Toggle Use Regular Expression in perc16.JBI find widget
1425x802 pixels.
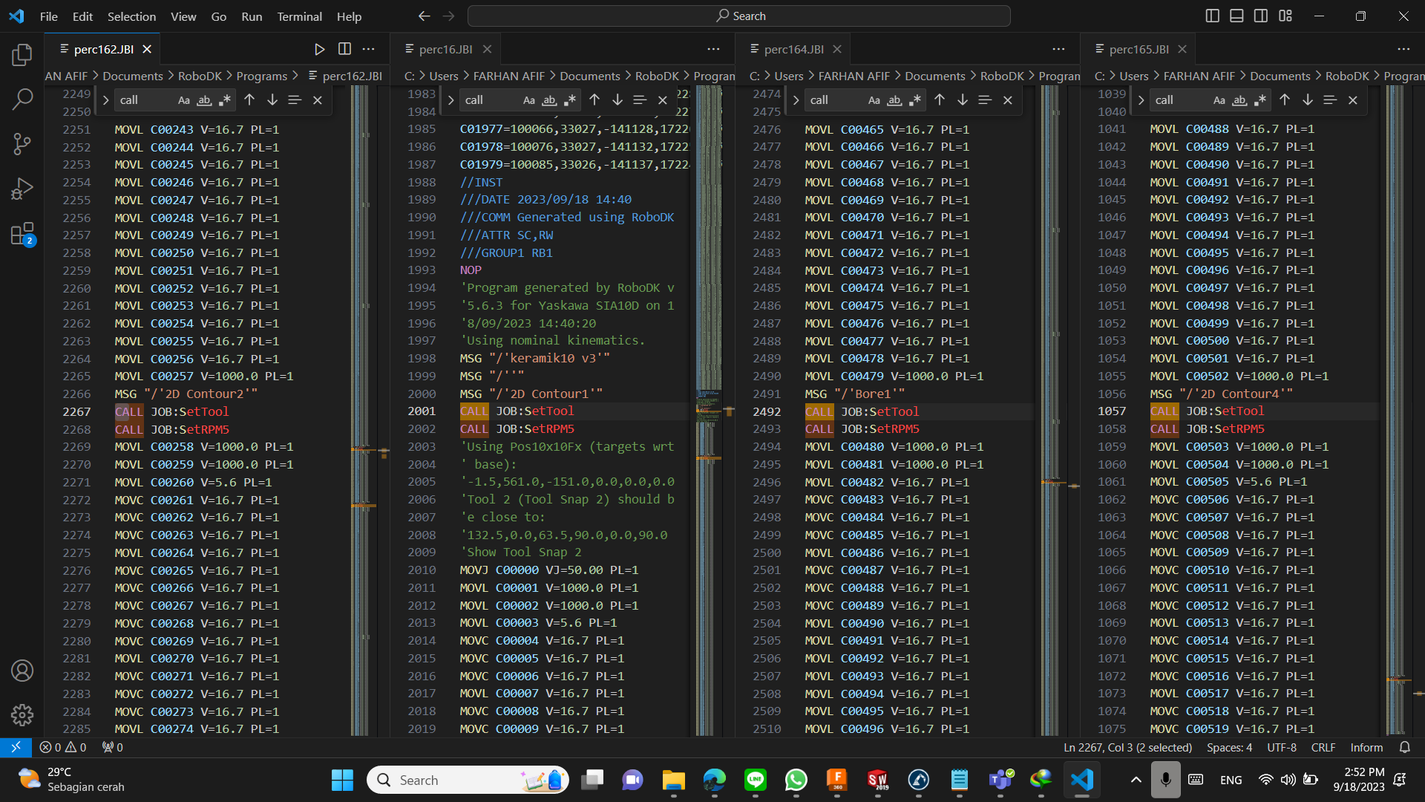pyautogui.click(x=570, y=100)
